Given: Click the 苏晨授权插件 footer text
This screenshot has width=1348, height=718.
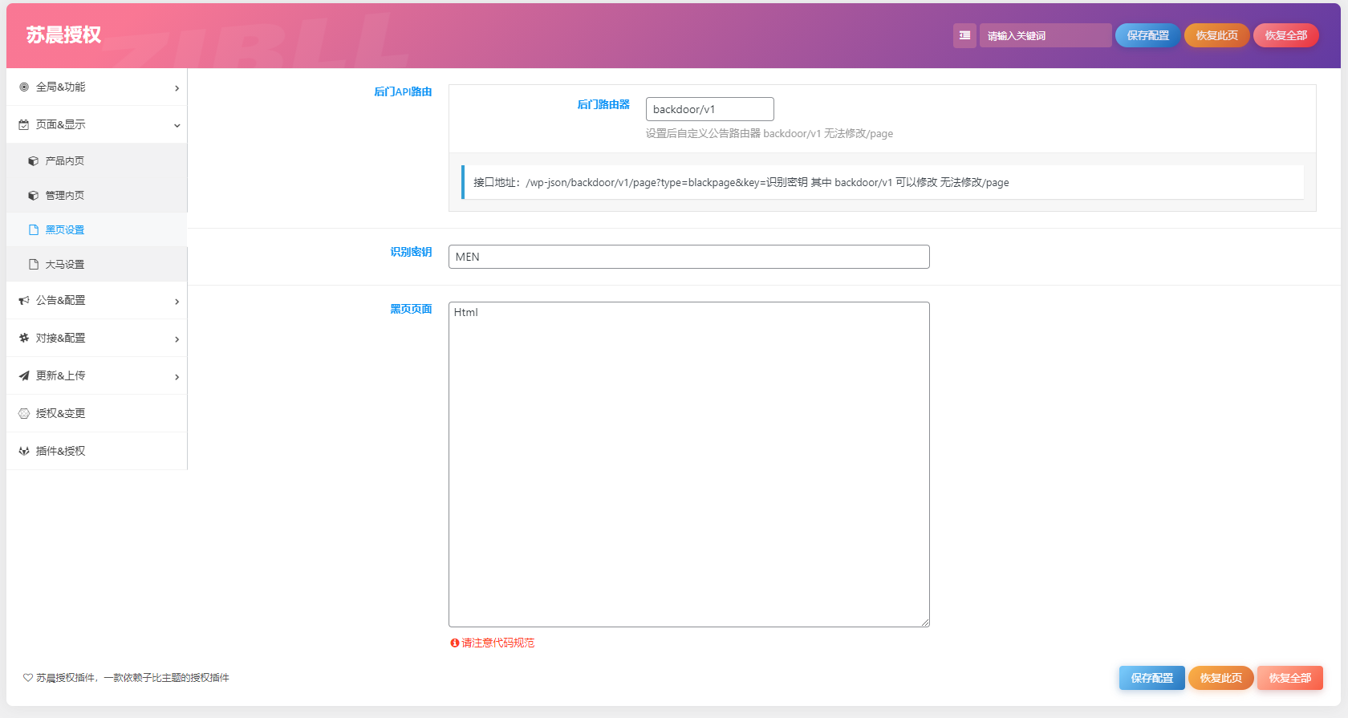Looking at the screenshot, I should point(132,678).
